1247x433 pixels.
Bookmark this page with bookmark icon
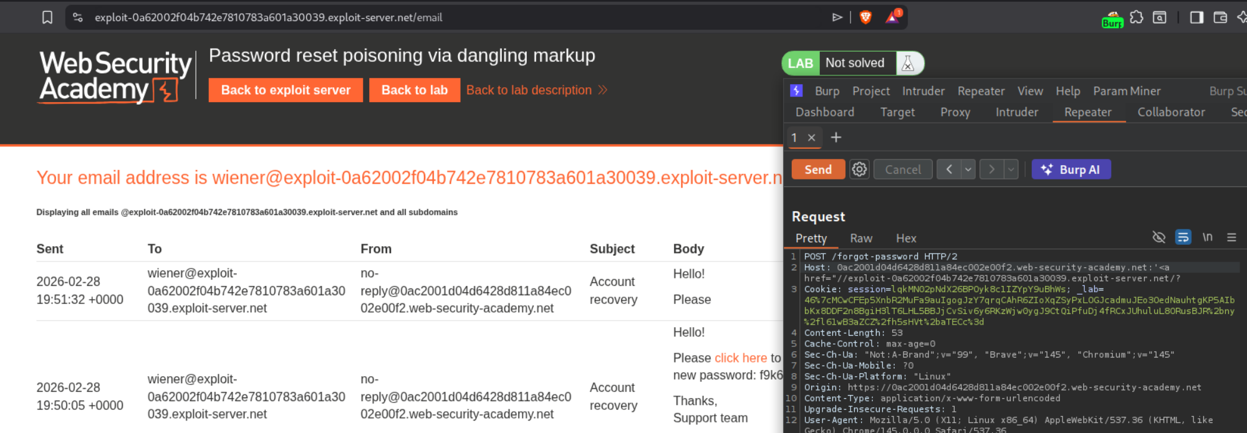click(x=47, y=17)
